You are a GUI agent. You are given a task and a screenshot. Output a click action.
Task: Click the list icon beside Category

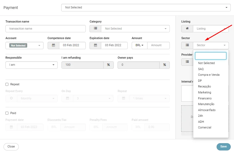pos(95,29)
